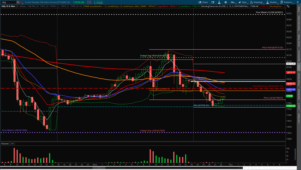Open the Style dropdown arrow
This screenshot has height=170, width=301.
click(248, 3)
